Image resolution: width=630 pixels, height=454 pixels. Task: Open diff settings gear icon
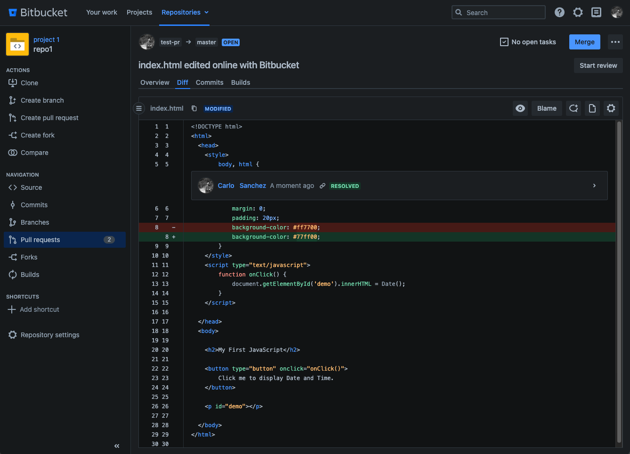(x=611, y=108)
